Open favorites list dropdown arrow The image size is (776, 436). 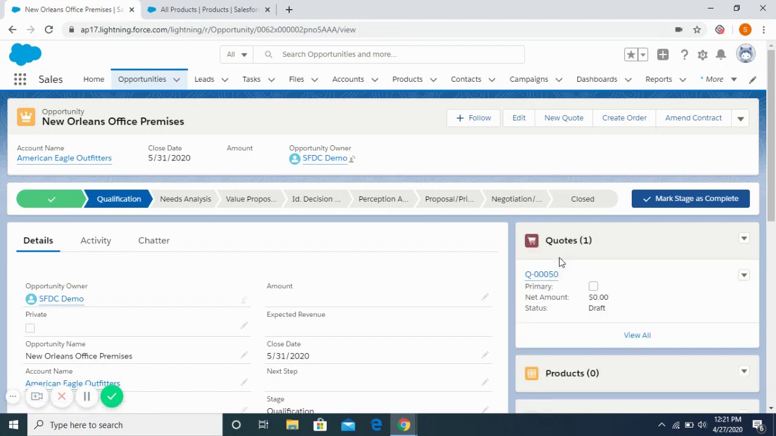643,54
